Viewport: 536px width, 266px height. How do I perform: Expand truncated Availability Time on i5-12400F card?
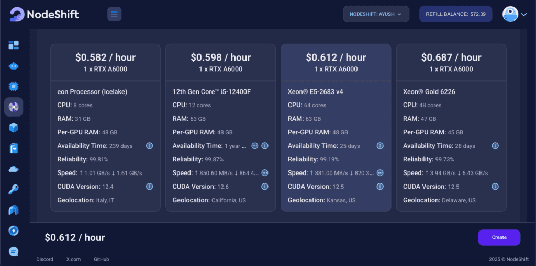click(x=255, y=146)
